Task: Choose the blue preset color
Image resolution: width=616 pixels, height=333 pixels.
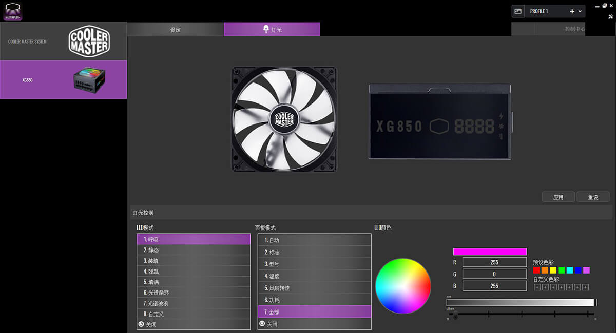Action: pos(577,270)
